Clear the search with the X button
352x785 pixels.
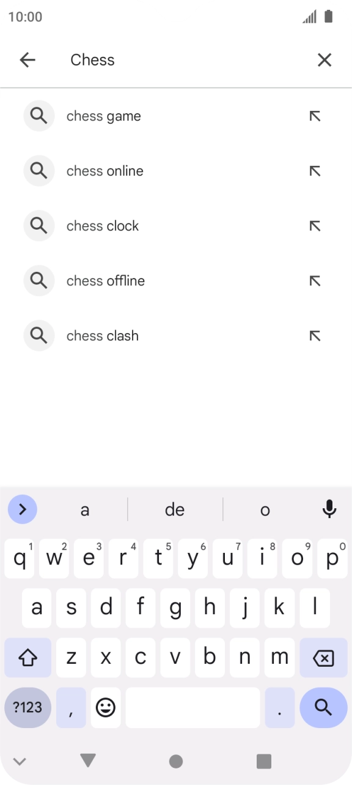point(324,59)
